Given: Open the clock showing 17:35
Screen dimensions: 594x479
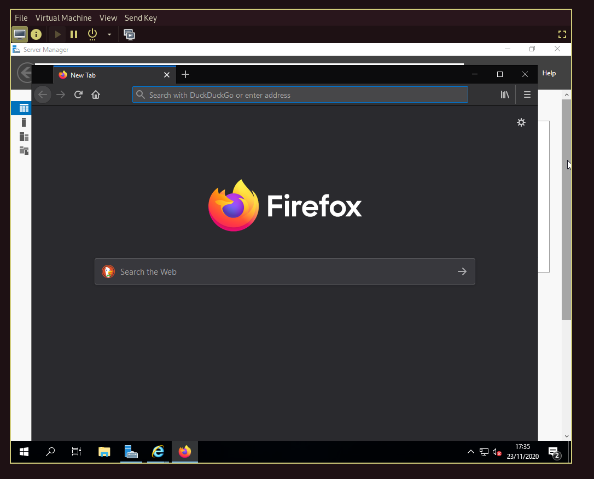Looking at the screenshot, I should (x=523, y=451).
